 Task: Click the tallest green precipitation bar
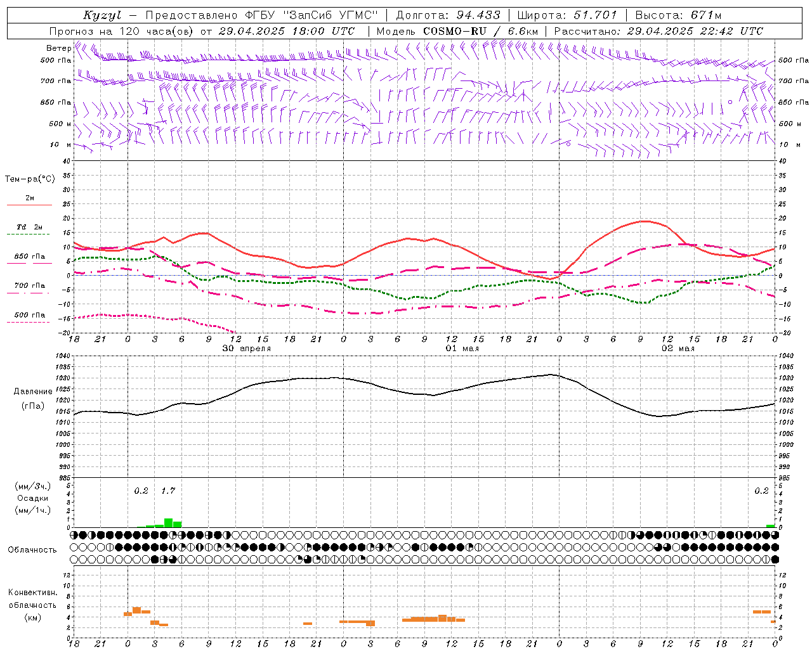(x=168, y=523)
